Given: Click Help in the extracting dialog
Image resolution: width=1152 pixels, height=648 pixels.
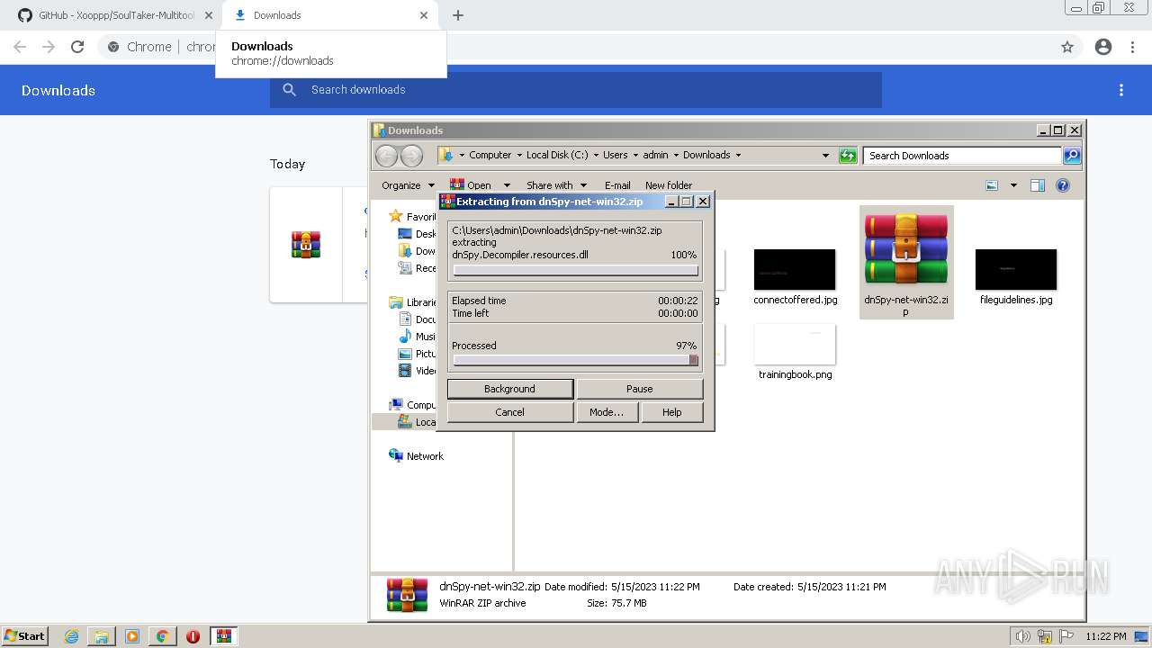Looking at the screenshot, I should (x=671, y=412).
